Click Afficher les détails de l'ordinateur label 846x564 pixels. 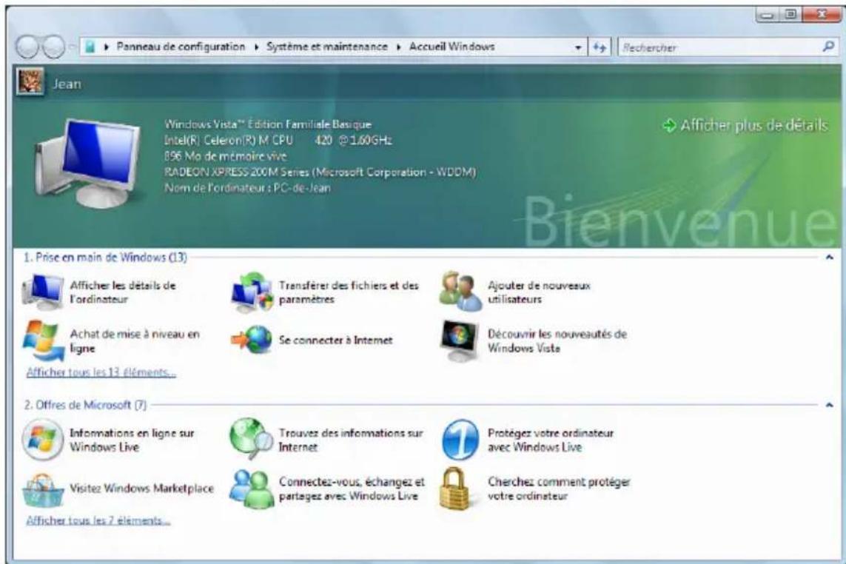point(122,292)
